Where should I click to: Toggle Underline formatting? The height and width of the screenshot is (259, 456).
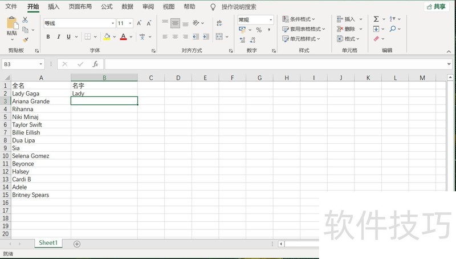[68, 37]
